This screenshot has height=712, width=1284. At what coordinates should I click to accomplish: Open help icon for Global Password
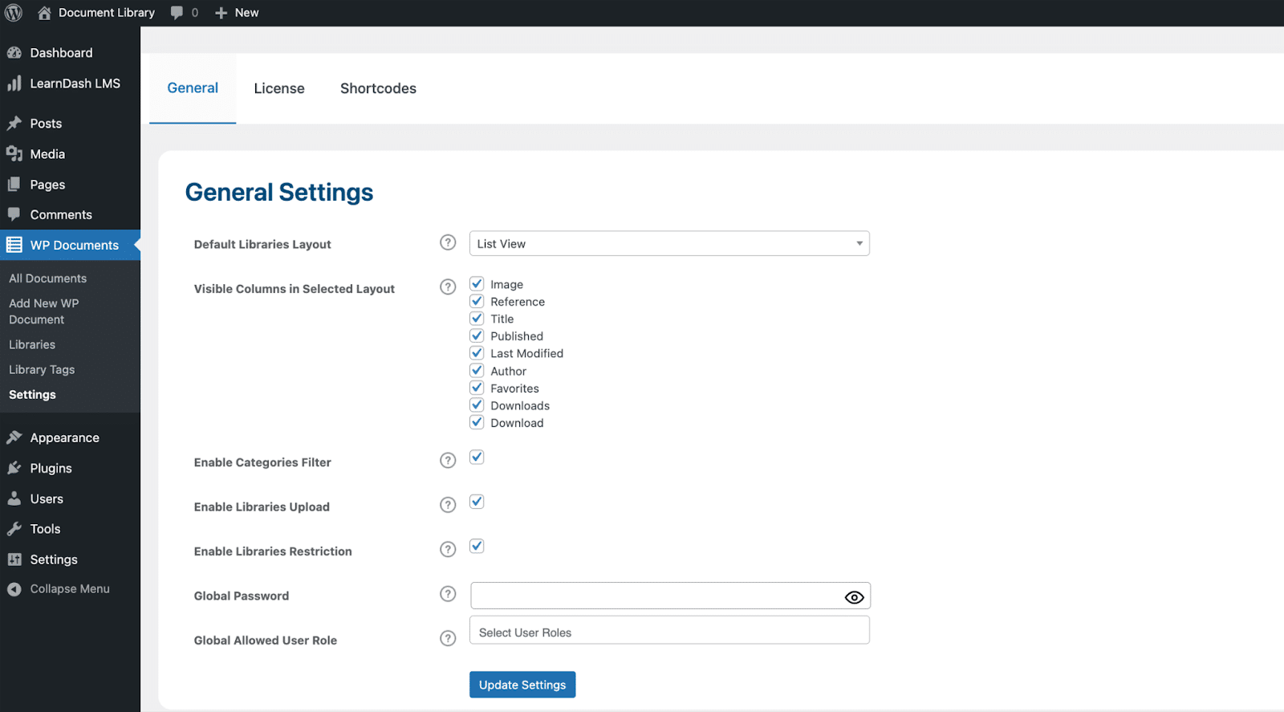(x=448, y=594)
